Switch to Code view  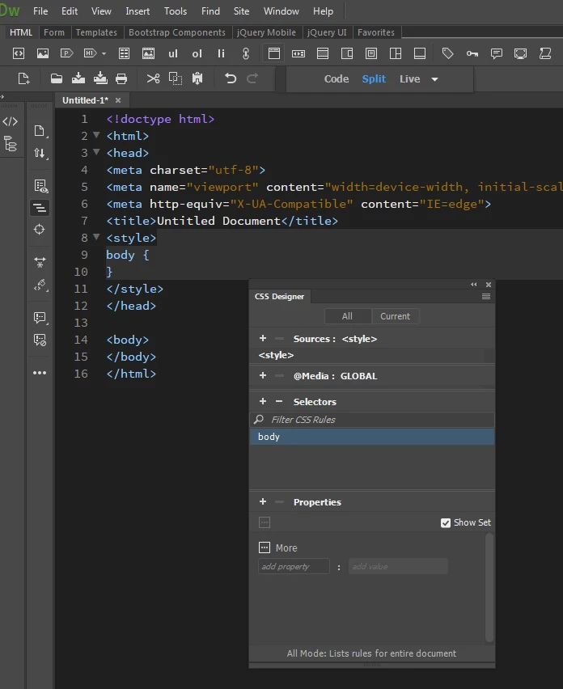tap(336, 79)
